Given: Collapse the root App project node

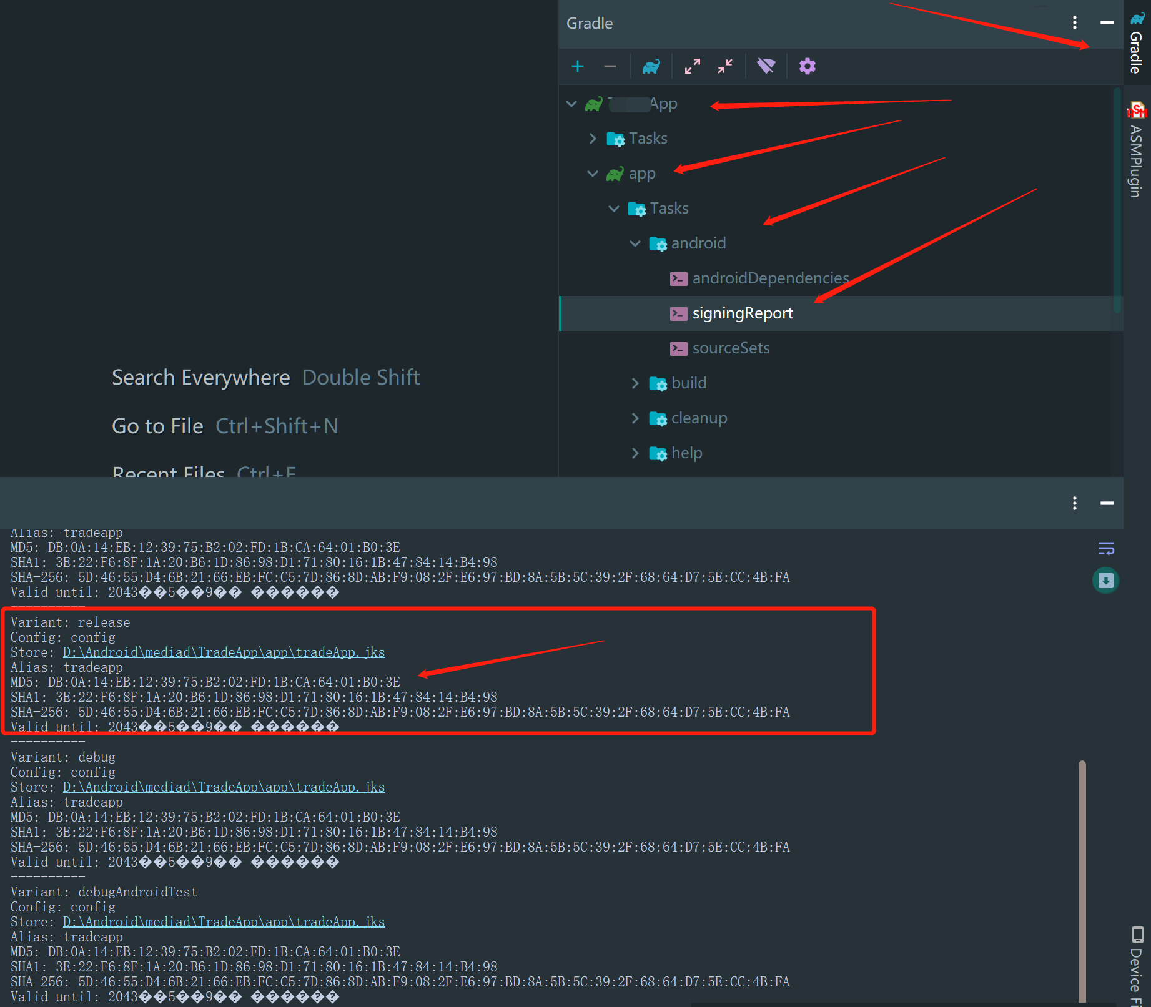Looking at the screenshot, I should [571, 104].
